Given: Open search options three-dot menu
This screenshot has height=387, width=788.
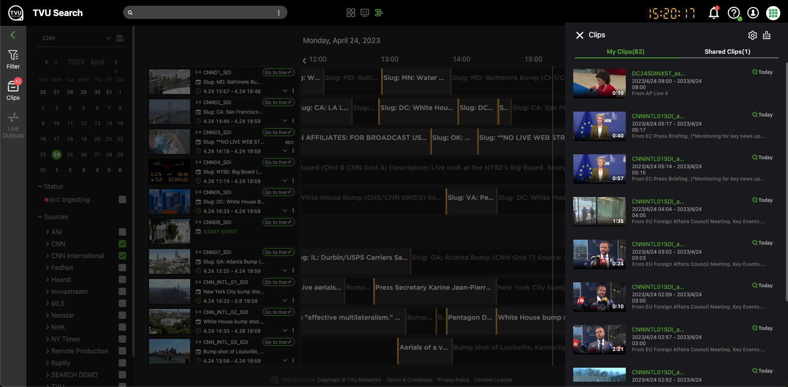Looking at the screenshot, I should [279, 13].
